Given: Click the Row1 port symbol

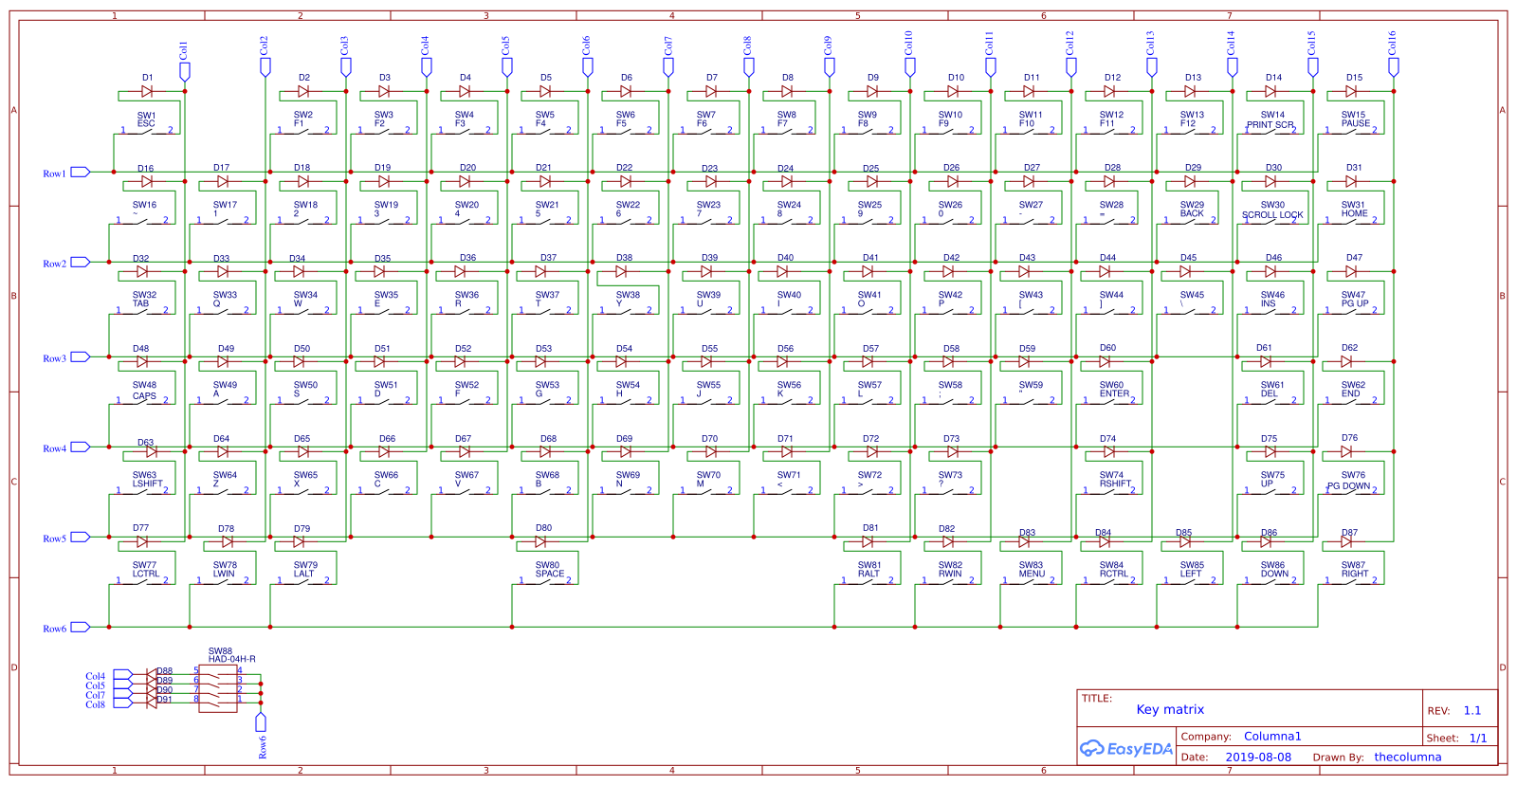Looking at the screenshot, I should pyautogui.click(x=81, y=172).
